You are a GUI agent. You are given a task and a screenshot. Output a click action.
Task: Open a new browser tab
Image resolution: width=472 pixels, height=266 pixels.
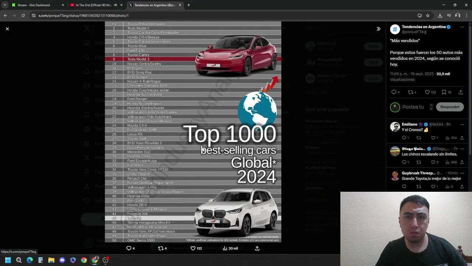(x=188, y=5)
